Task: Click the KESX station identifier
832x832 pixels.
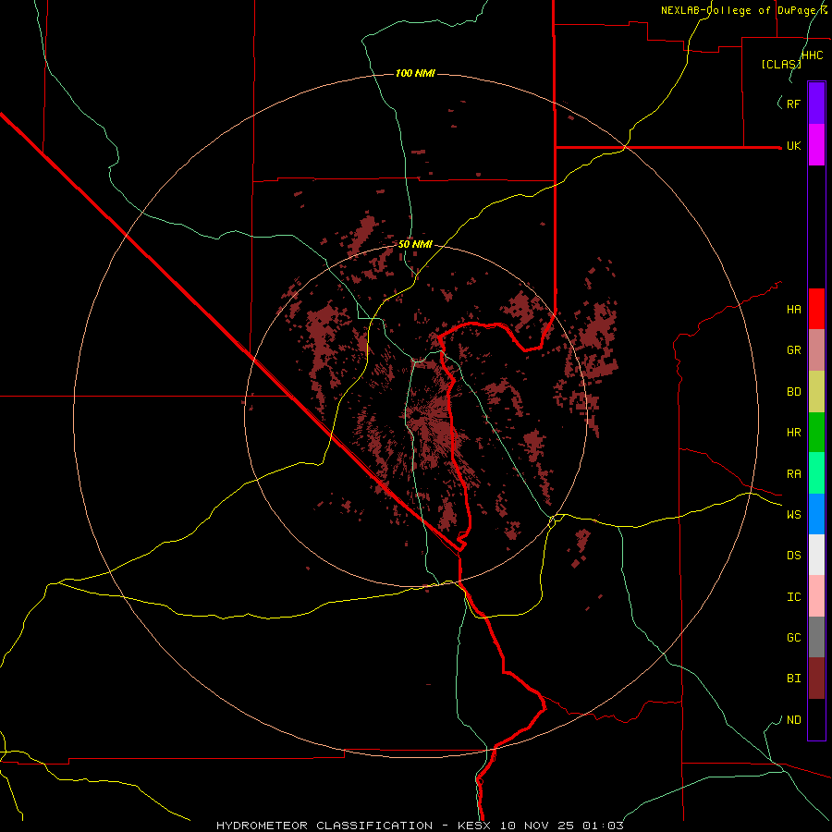Action: pyautogui.click(x=476, y=826)
